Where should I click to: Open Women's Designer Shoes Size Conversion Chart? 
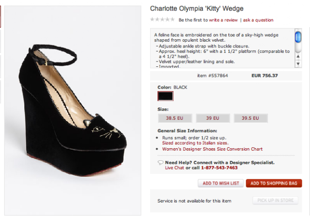212,149
